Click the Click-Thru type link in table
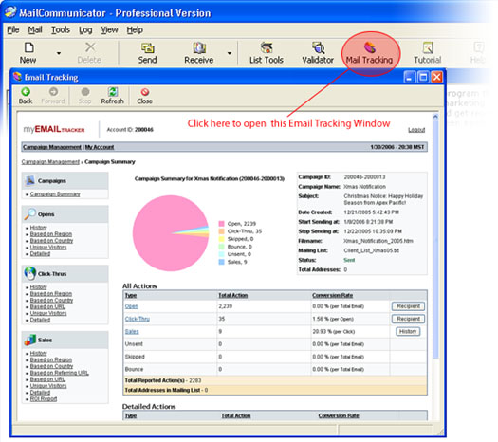This screenshot has width=498, height=442. coord(138,319)
